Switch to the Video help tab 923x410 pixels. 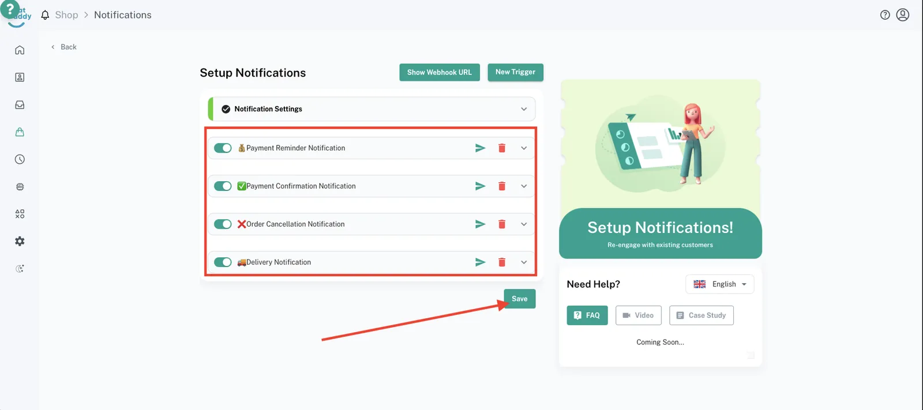click(x=638, y=315)
